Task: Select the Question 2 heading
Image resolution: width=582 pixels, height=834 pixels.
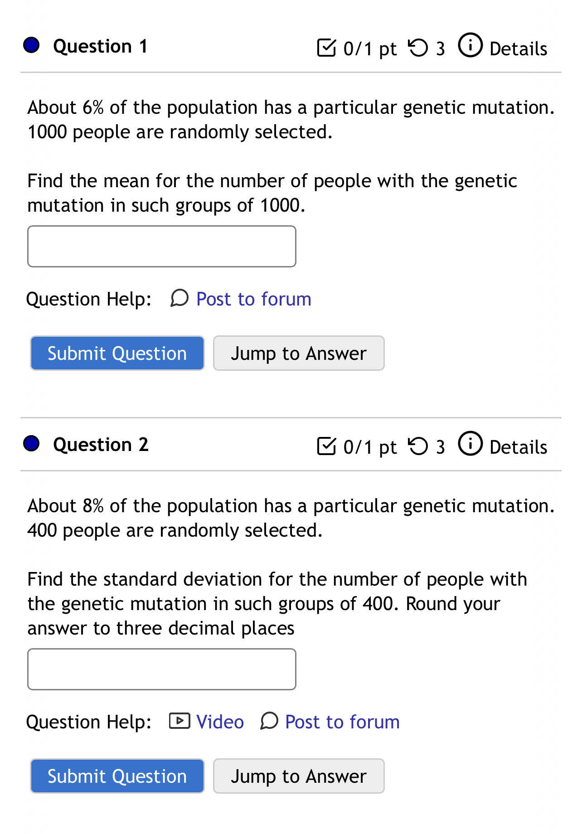Action: pos(101,445)
